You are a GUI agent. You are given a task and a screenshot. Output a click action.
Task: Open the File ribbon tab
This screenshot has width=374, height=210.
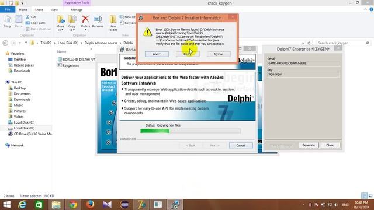(x=8, y=10)
